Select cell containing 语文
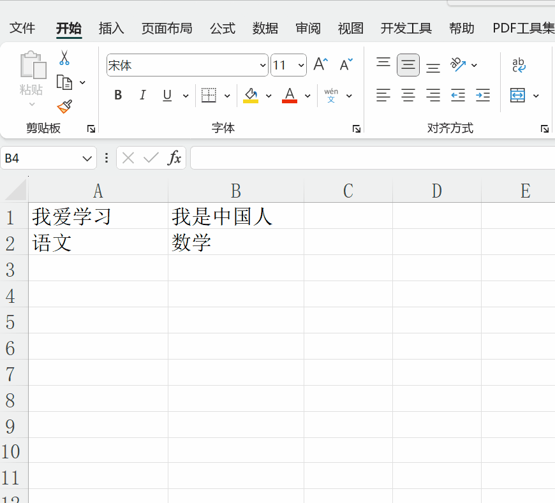555x503 pixels. pyautogui.click(x=98, y=242)
